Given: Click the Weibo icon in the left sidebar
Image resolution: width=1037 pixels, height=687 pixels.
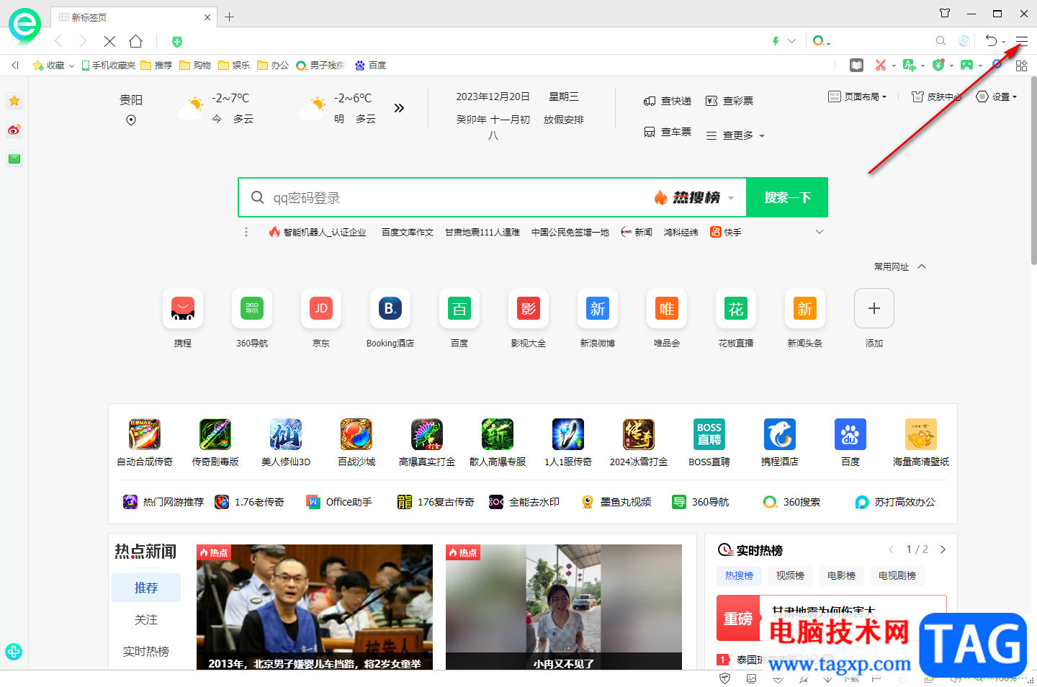Looking at the screenshot, I should pos(14,130).
